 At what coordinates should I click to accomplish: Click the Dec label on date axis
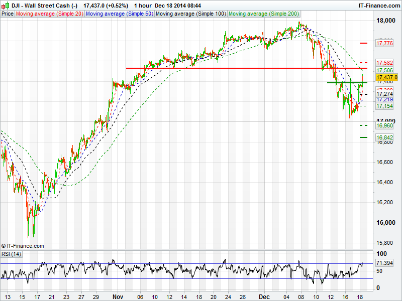coord(264,297)
